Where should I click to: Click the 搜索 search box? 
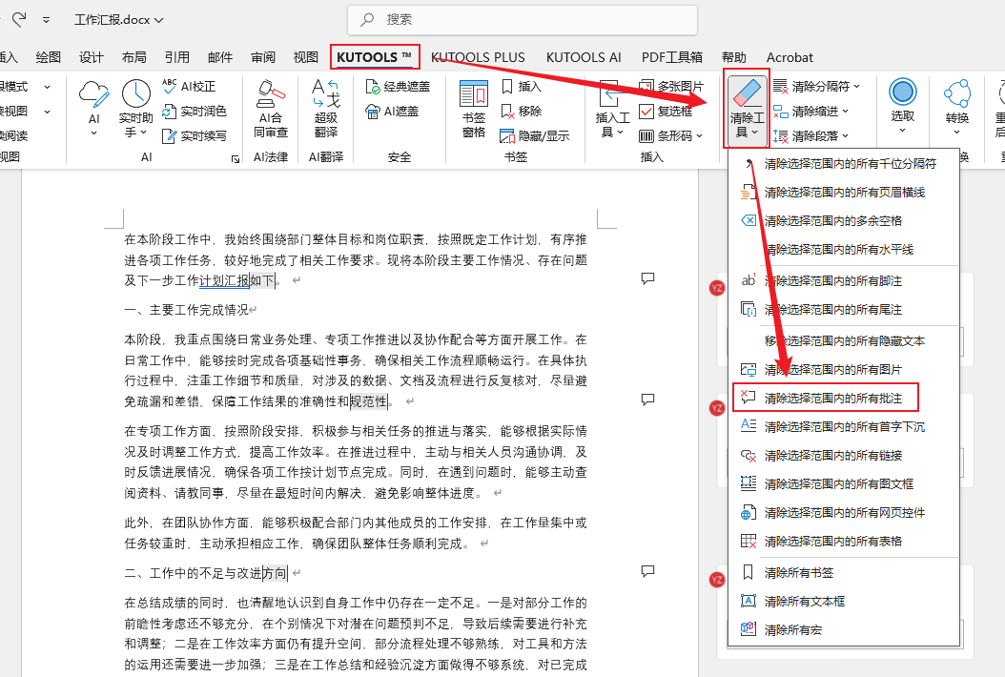pos(522,20)
